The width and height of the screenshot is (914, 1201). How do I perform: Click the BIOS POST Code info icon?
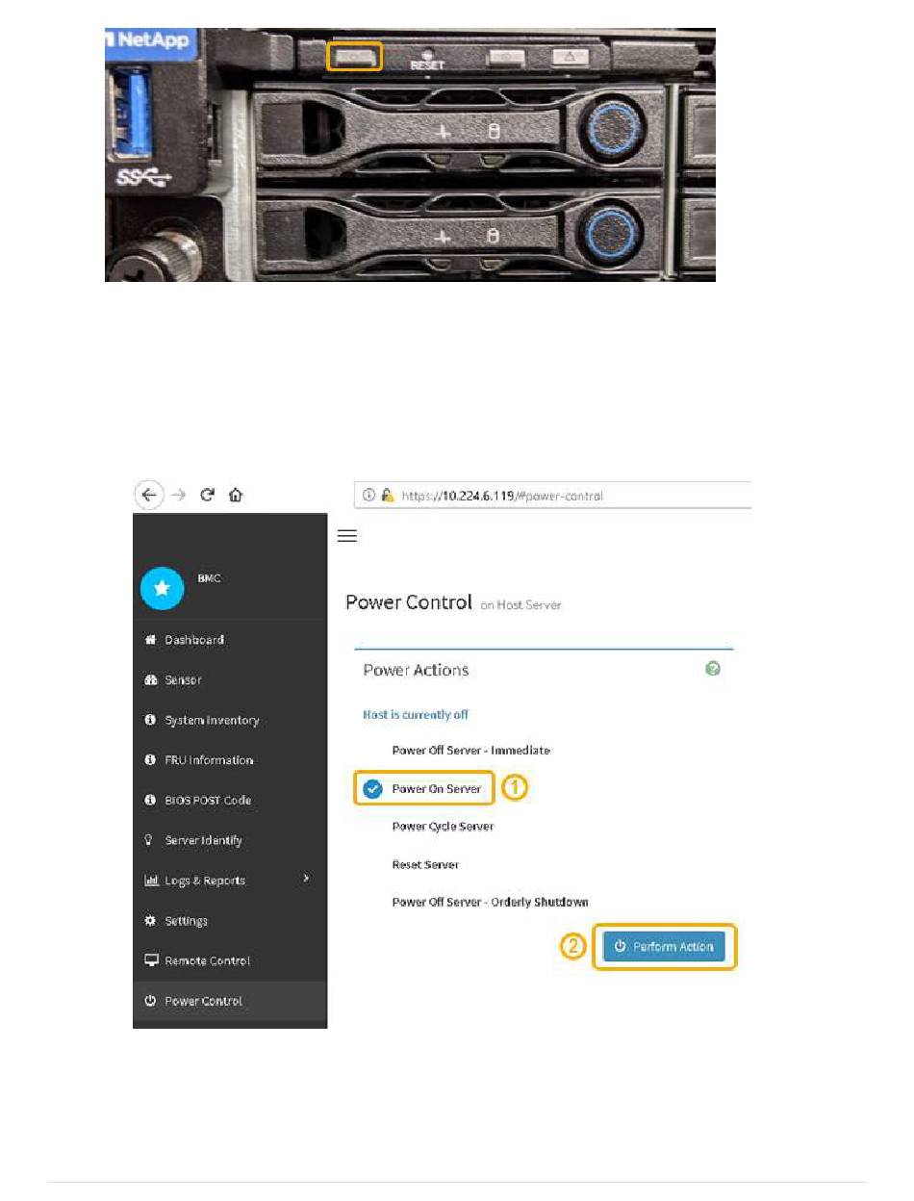150,801
